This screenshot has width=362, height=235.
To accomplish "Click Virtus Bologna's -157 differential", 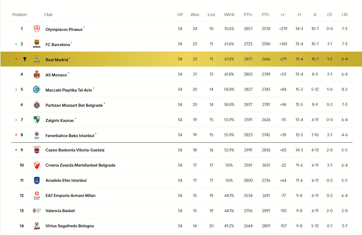I will (x=283, y=226).
